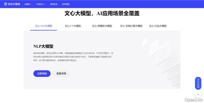Select the 文心·NLP大模型 tab
The image size is (204, 103).
coord(44,26)
